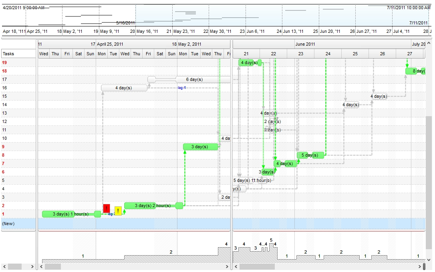
Task: Click the June 2011 month header
Action: [305, 44]
